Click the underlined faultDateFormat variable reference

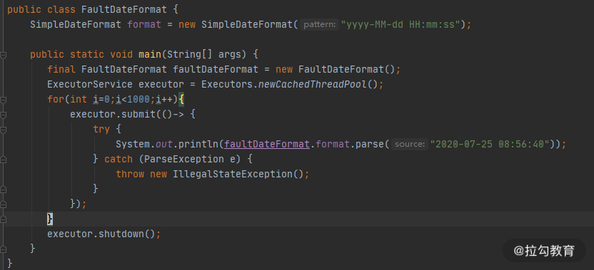pyautogui.click(x=267, y=144)
